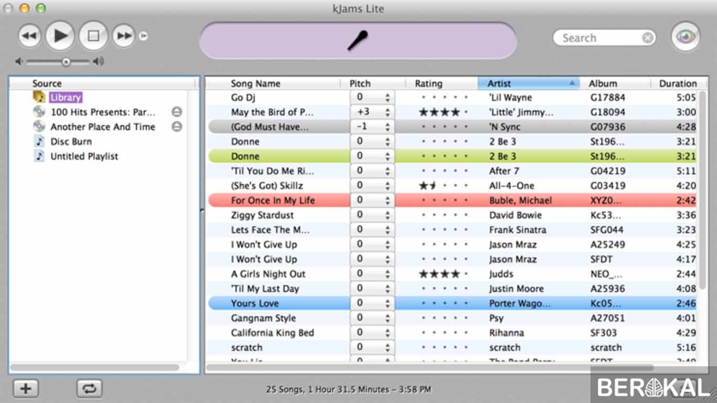Click the microphone in the purple display
The height and width of the screenshot is (403, 717).
pyautogui.click(x=357, y=40)
